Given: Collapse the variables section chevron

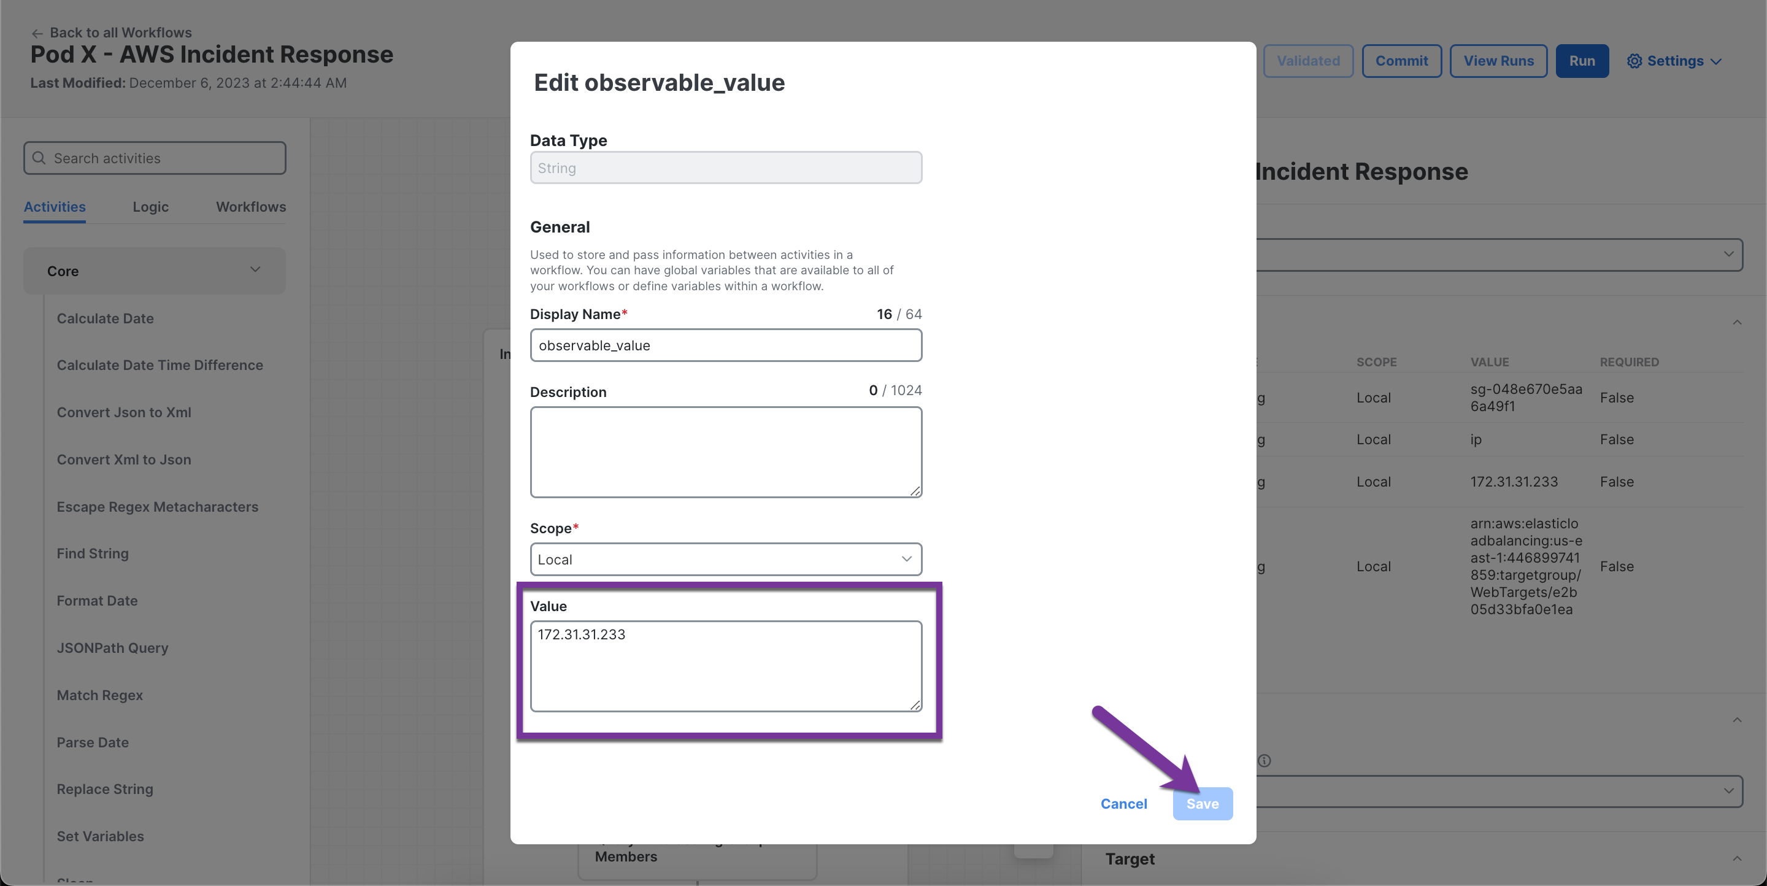Looking at the screenshot, I should (x=1737, y=322).
